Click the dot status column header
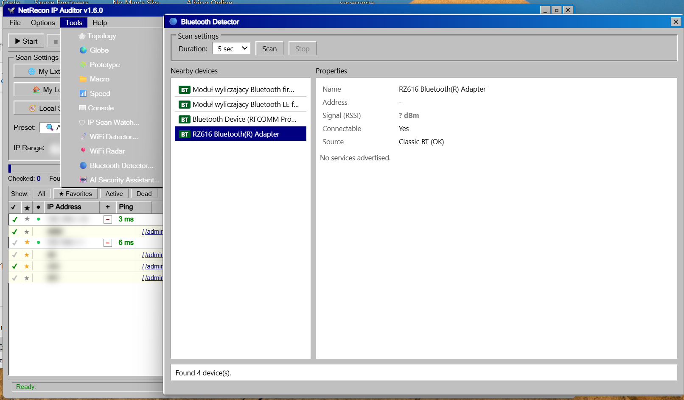This screenshot has height=400, width=684. (38, 207)
